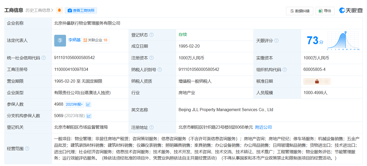Click 增值税一般纳税人 taxpayer qualification
This screenshot has height=166, width=367.
point(195,81)
